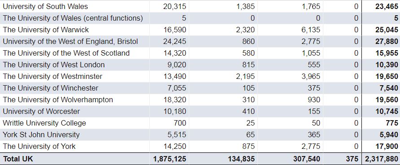Select the 1,875,125 total cell
The image size is (400, 165).
(170, 159)
